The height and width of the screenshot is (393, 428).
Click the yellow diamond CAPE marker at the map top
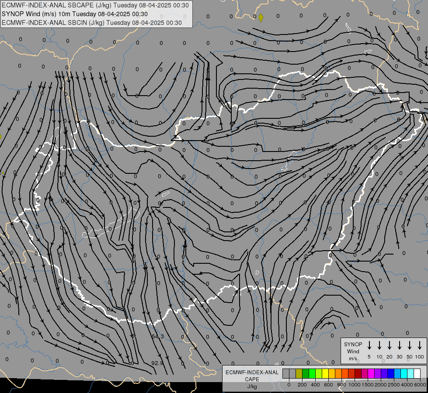(x=261, y=18)
